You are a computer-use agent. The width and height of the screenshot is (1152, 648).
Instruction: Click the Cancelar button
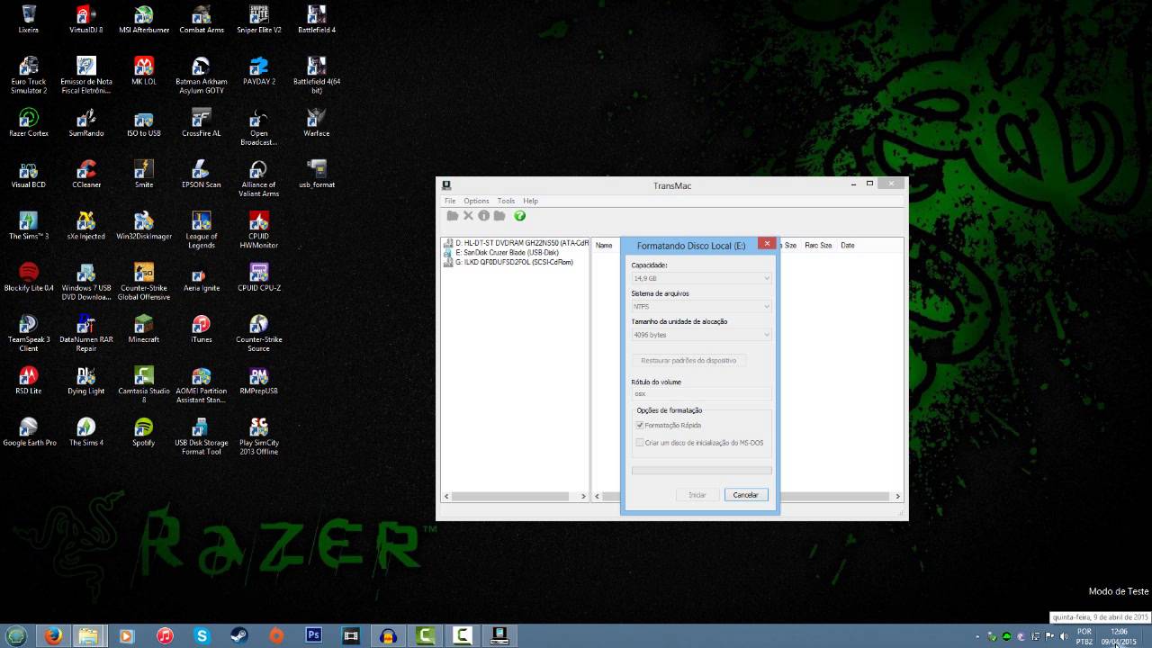pyautogui.click(x=745, y=495)
